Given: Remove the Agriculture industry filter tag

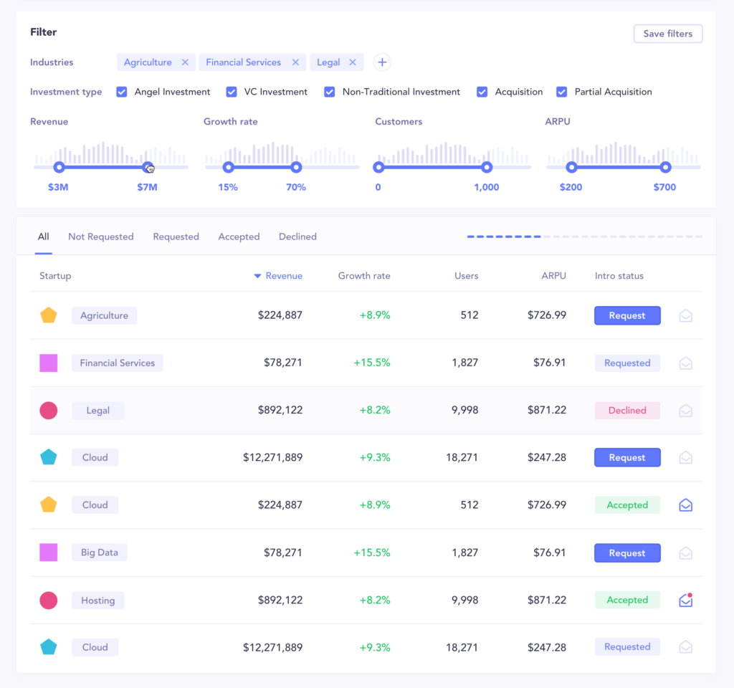Looking at the screenshot, I should [x=185, y=62].
